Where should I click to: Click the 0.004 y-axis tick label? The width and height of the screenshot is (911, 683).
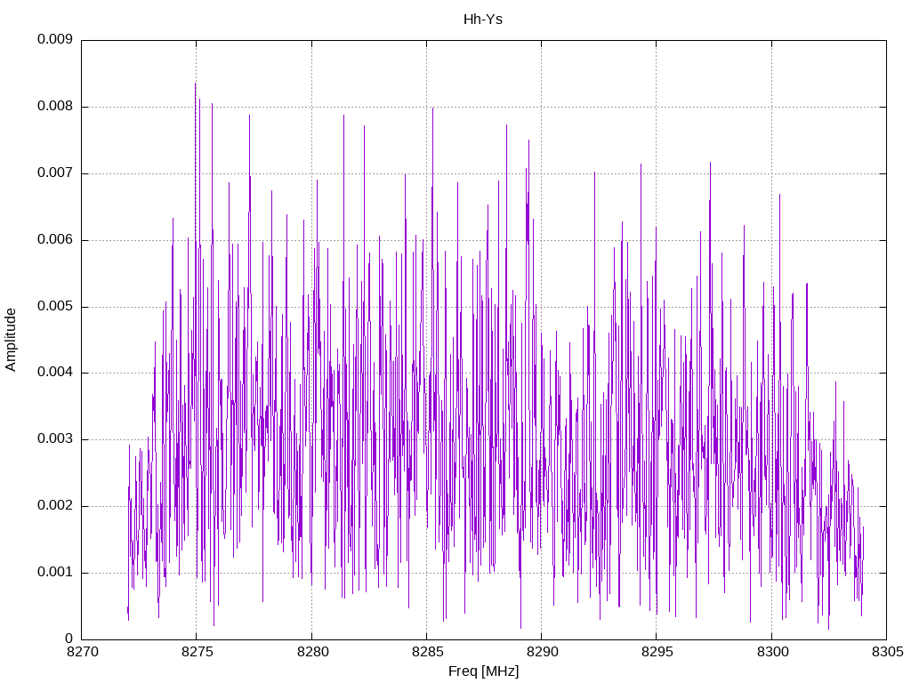55,373
